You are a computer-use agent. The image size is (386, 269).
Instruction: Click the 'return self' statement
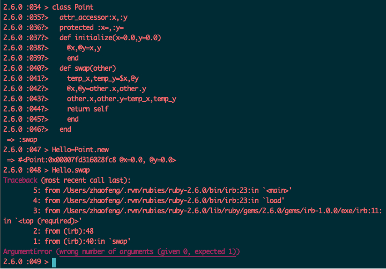tap(87, 109)
